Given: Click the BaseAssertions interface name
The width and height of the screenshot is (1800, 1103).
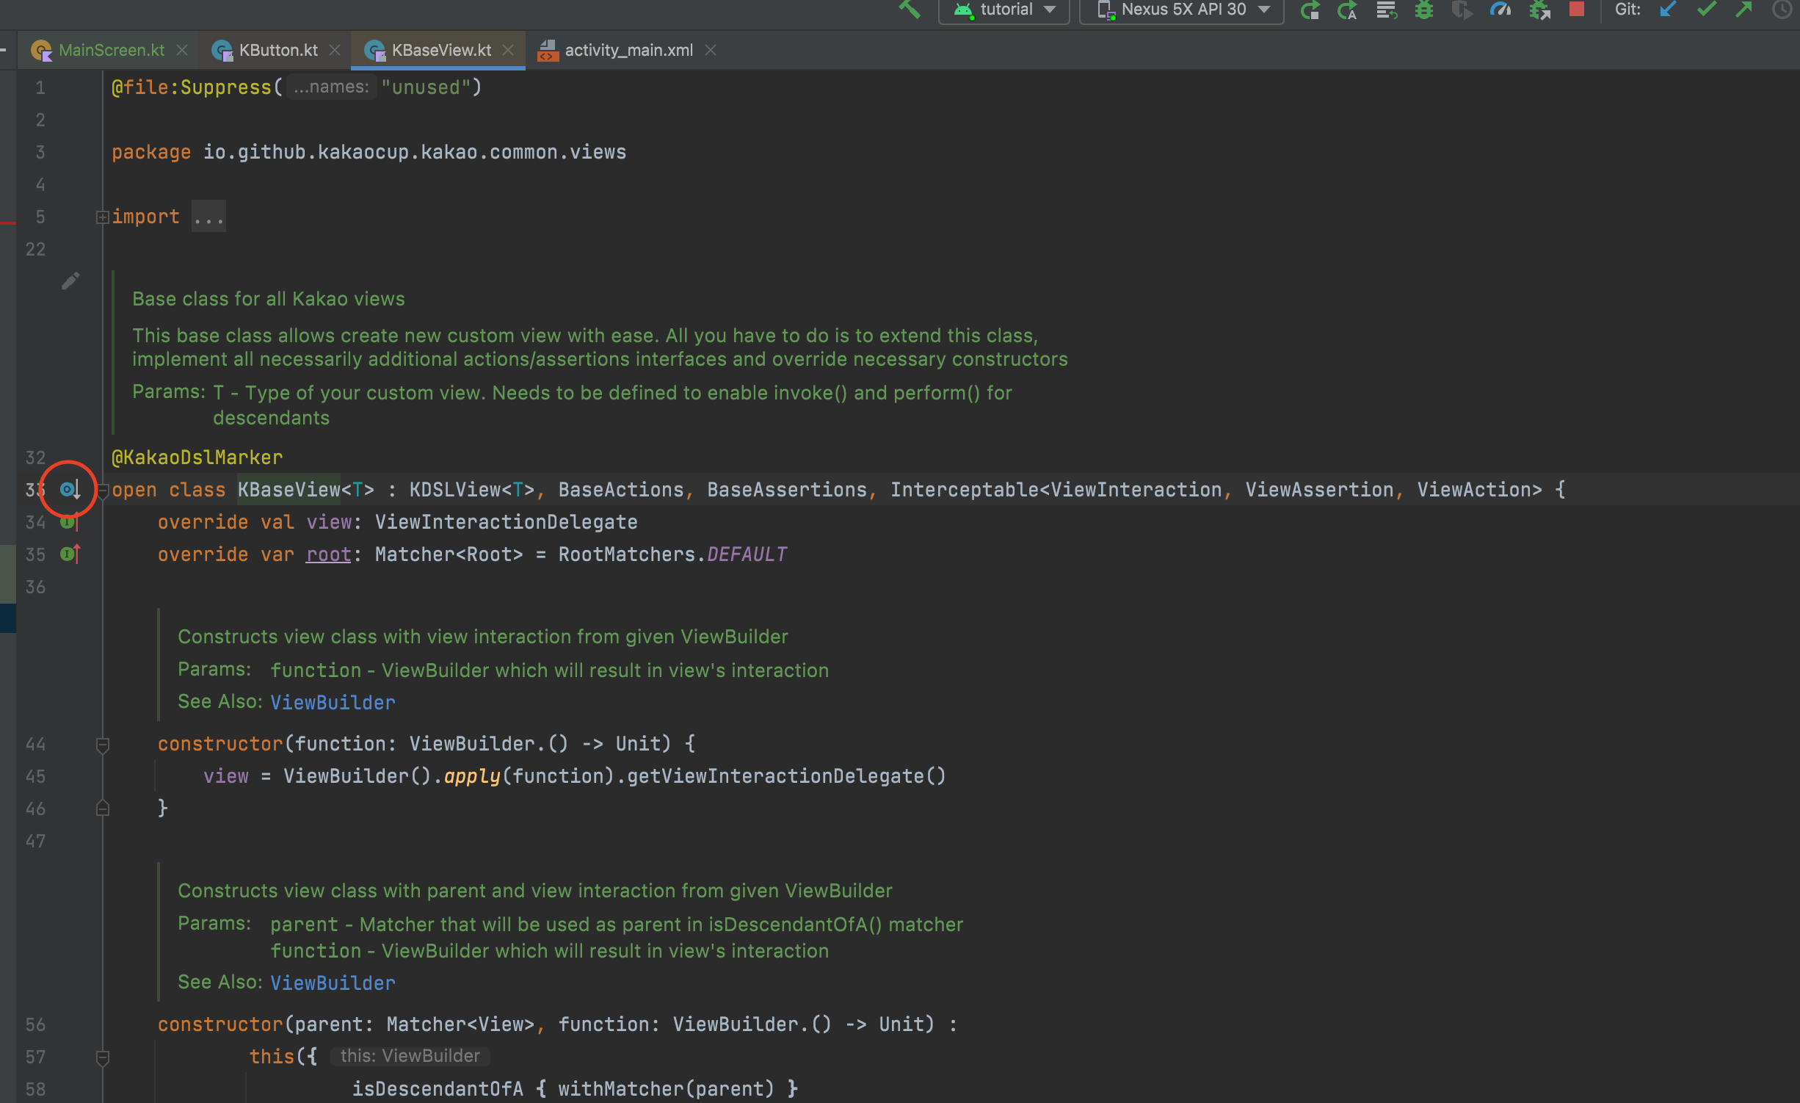Looking at the screenshot, I should [787, 490].
